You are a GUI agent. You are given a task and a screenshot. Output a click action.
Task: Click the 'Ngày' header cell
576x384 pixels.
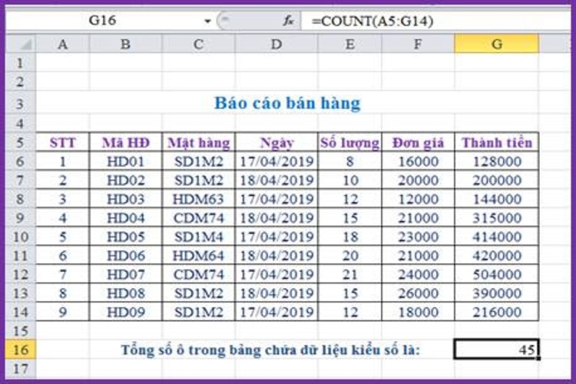pyautogui.click(x=276, y=142)
